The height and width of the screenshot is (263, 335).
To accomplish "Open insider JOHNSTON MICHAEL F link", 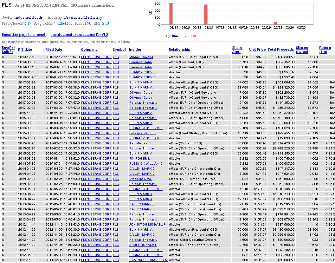I will click(x=147, y=225).
